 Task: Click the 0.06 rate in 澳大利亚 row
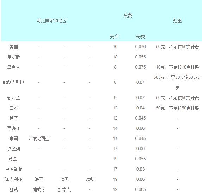pos(140,179)
